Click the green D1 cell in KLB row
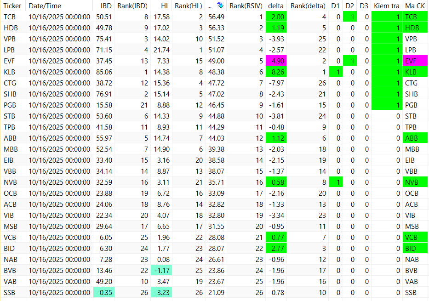This screenshot has height=301, width=429. [336, 72]
